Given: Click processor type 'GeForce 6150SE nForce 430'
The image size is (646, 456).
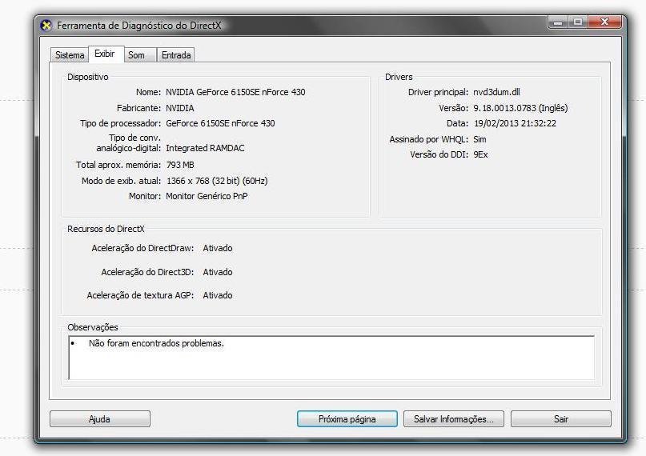Looking at the screenshot, I should pos(220,123).
